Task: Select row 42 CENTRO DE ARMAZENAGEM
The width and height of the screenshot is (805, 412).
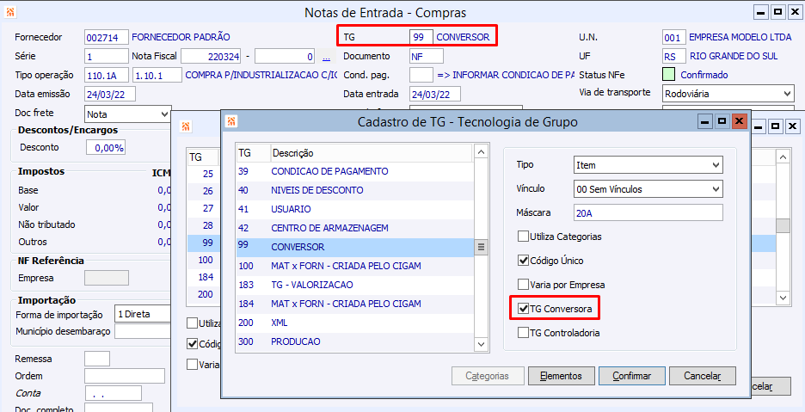Action: pyautogui.click(x=354, y=228)
